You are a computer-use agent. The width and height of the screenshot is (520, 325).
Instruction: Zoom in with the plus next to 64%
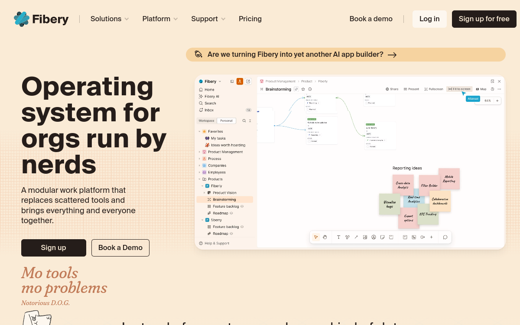pos(497,101)
